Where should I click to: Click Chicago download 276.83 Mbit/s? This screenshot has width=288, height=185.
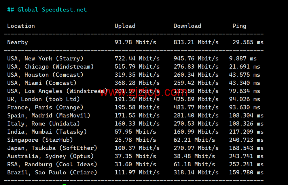click(x=196, y=67)
